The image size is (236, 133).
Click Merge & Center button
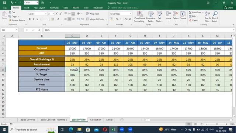pos(96,19)
